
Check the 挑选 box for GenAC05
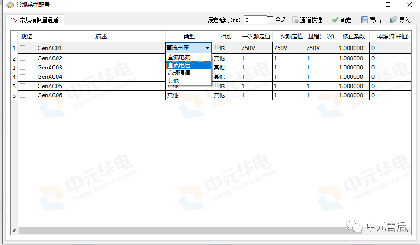coord(23,86)
